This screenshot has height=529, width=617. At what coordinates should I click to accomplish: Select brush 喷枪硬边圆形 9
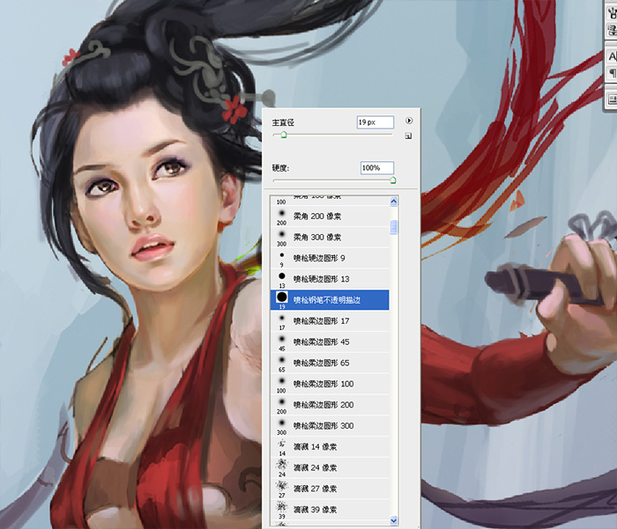point(330,258)
